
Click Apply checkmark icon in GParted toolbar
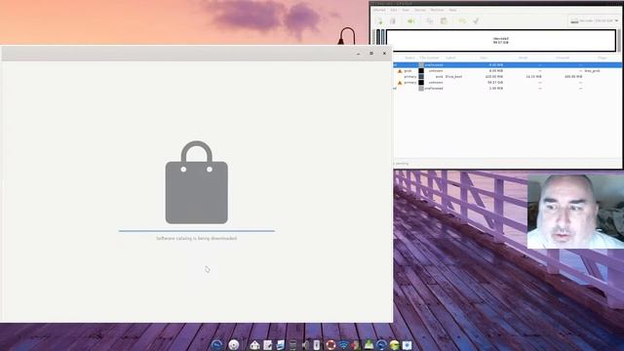coord(476,21)
